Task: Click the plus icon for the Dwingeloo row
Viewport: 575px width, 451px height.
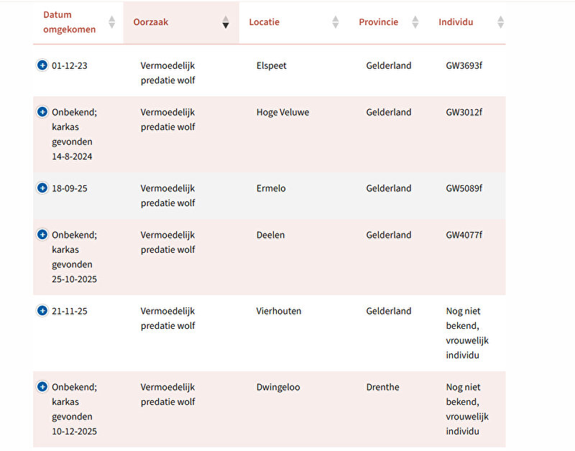Action: tap(42, 387)
